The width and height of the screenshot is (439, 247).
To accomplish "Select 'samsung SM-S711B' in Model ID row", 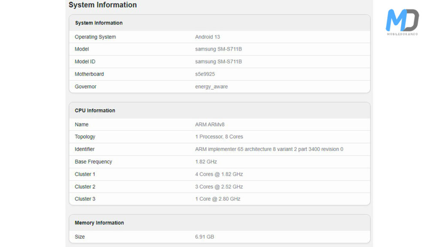I will tap(218, 62).
